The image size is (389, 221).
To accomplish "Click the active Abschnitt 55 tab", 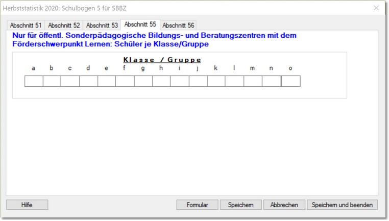I will click(140, 24).
